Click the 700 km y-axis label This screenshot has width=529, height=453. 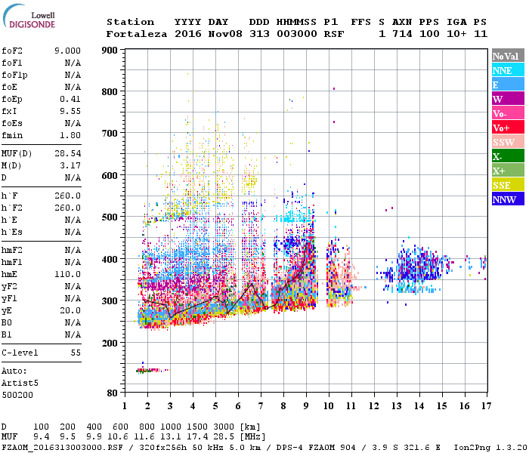110,134
